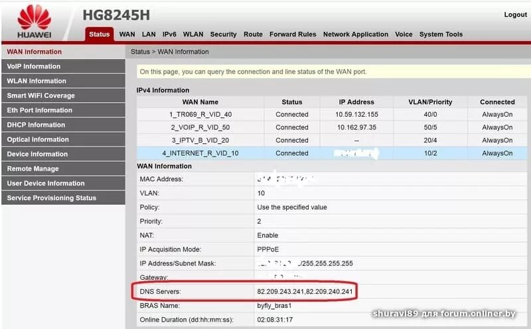Select the 1_TR069_R_VID_40 WAN row
Screen dimensions: 531x329
pos(332,114)
